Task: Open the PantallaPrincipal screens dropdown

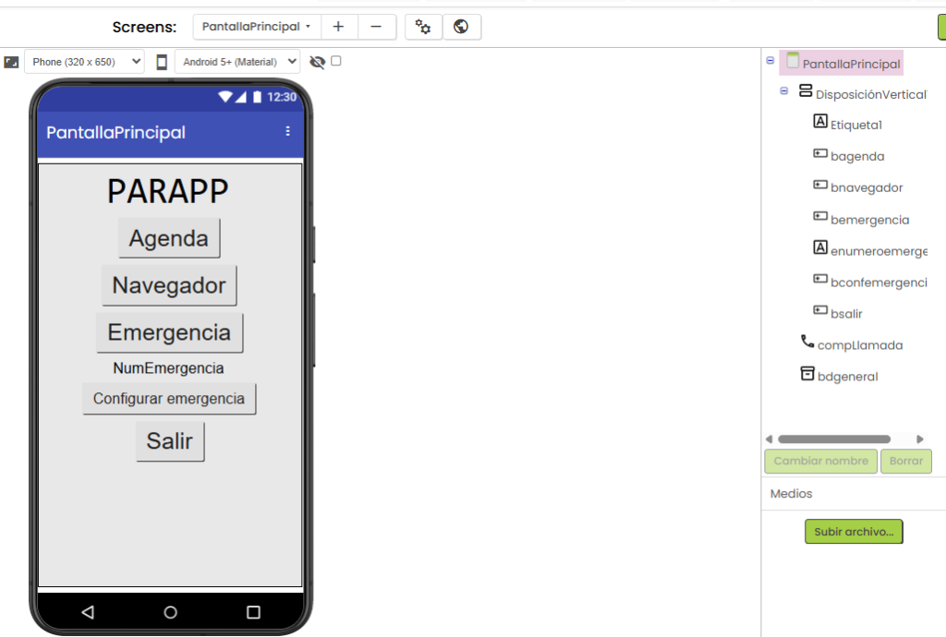Action: (x=256, y=27)
